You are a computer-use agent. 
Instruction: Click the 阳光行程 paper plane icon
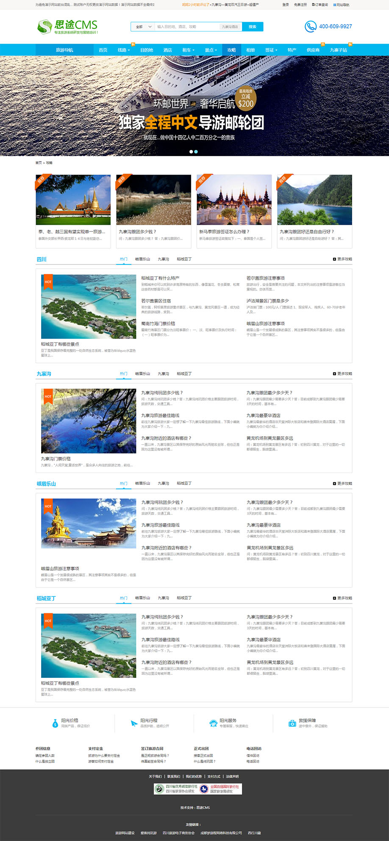point(134,723)
